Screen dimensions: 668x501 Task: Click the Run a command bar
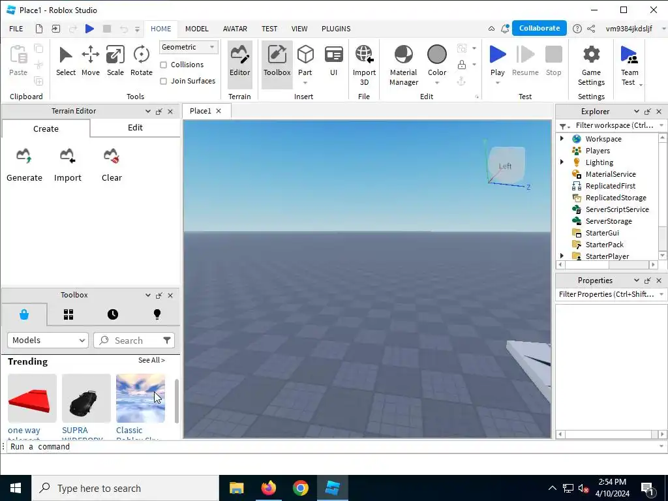(x=332, y=446)
